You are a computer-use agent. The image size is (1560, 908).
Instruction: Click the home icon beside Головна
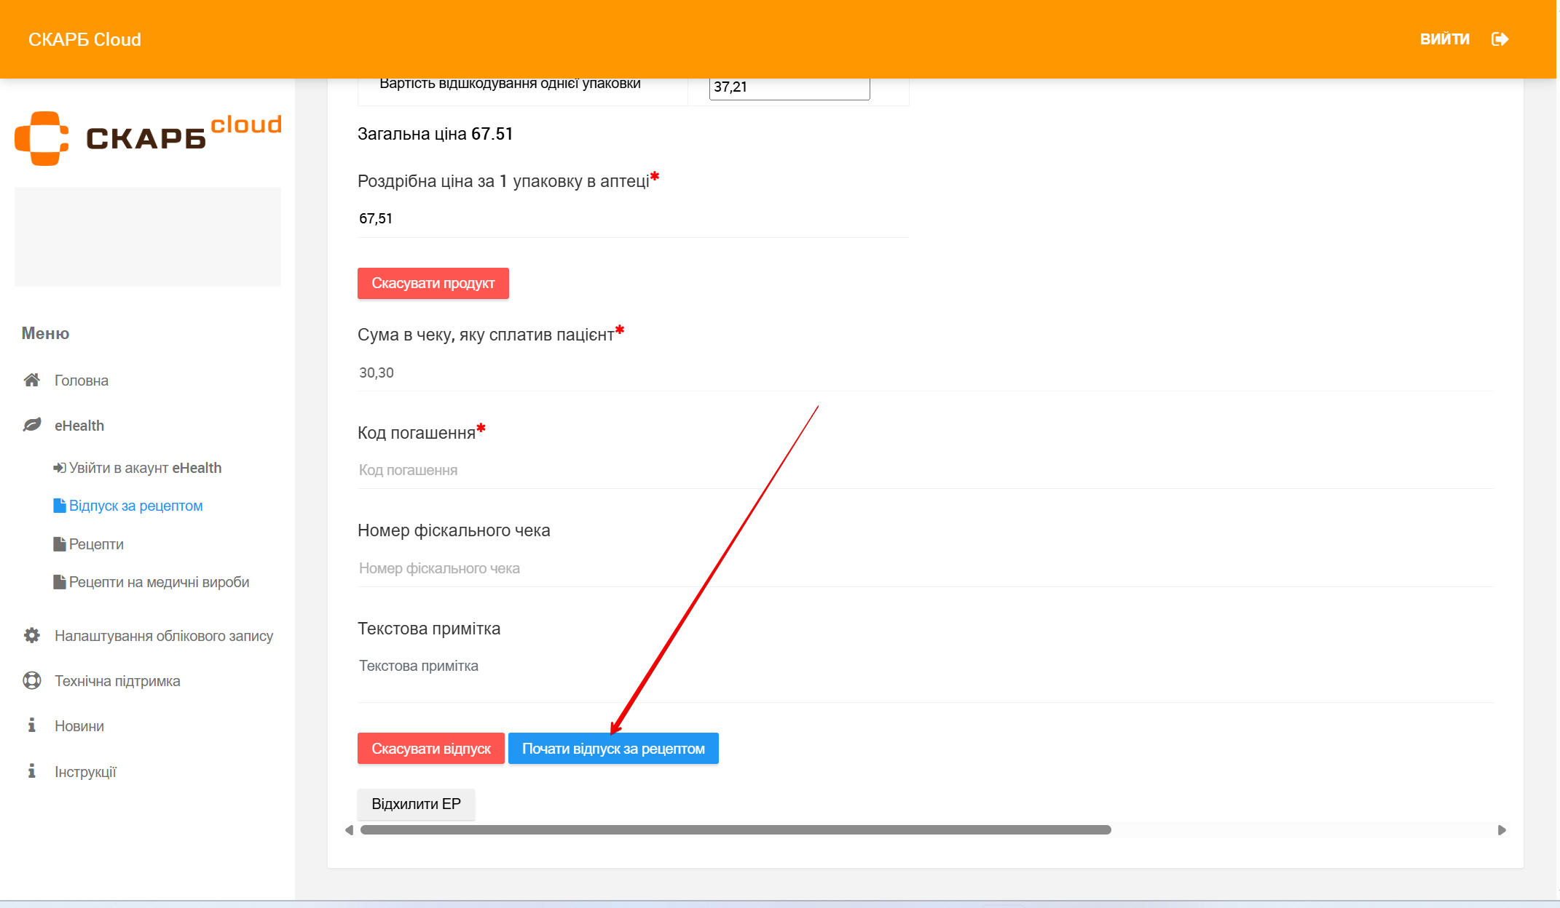point(31,380)
